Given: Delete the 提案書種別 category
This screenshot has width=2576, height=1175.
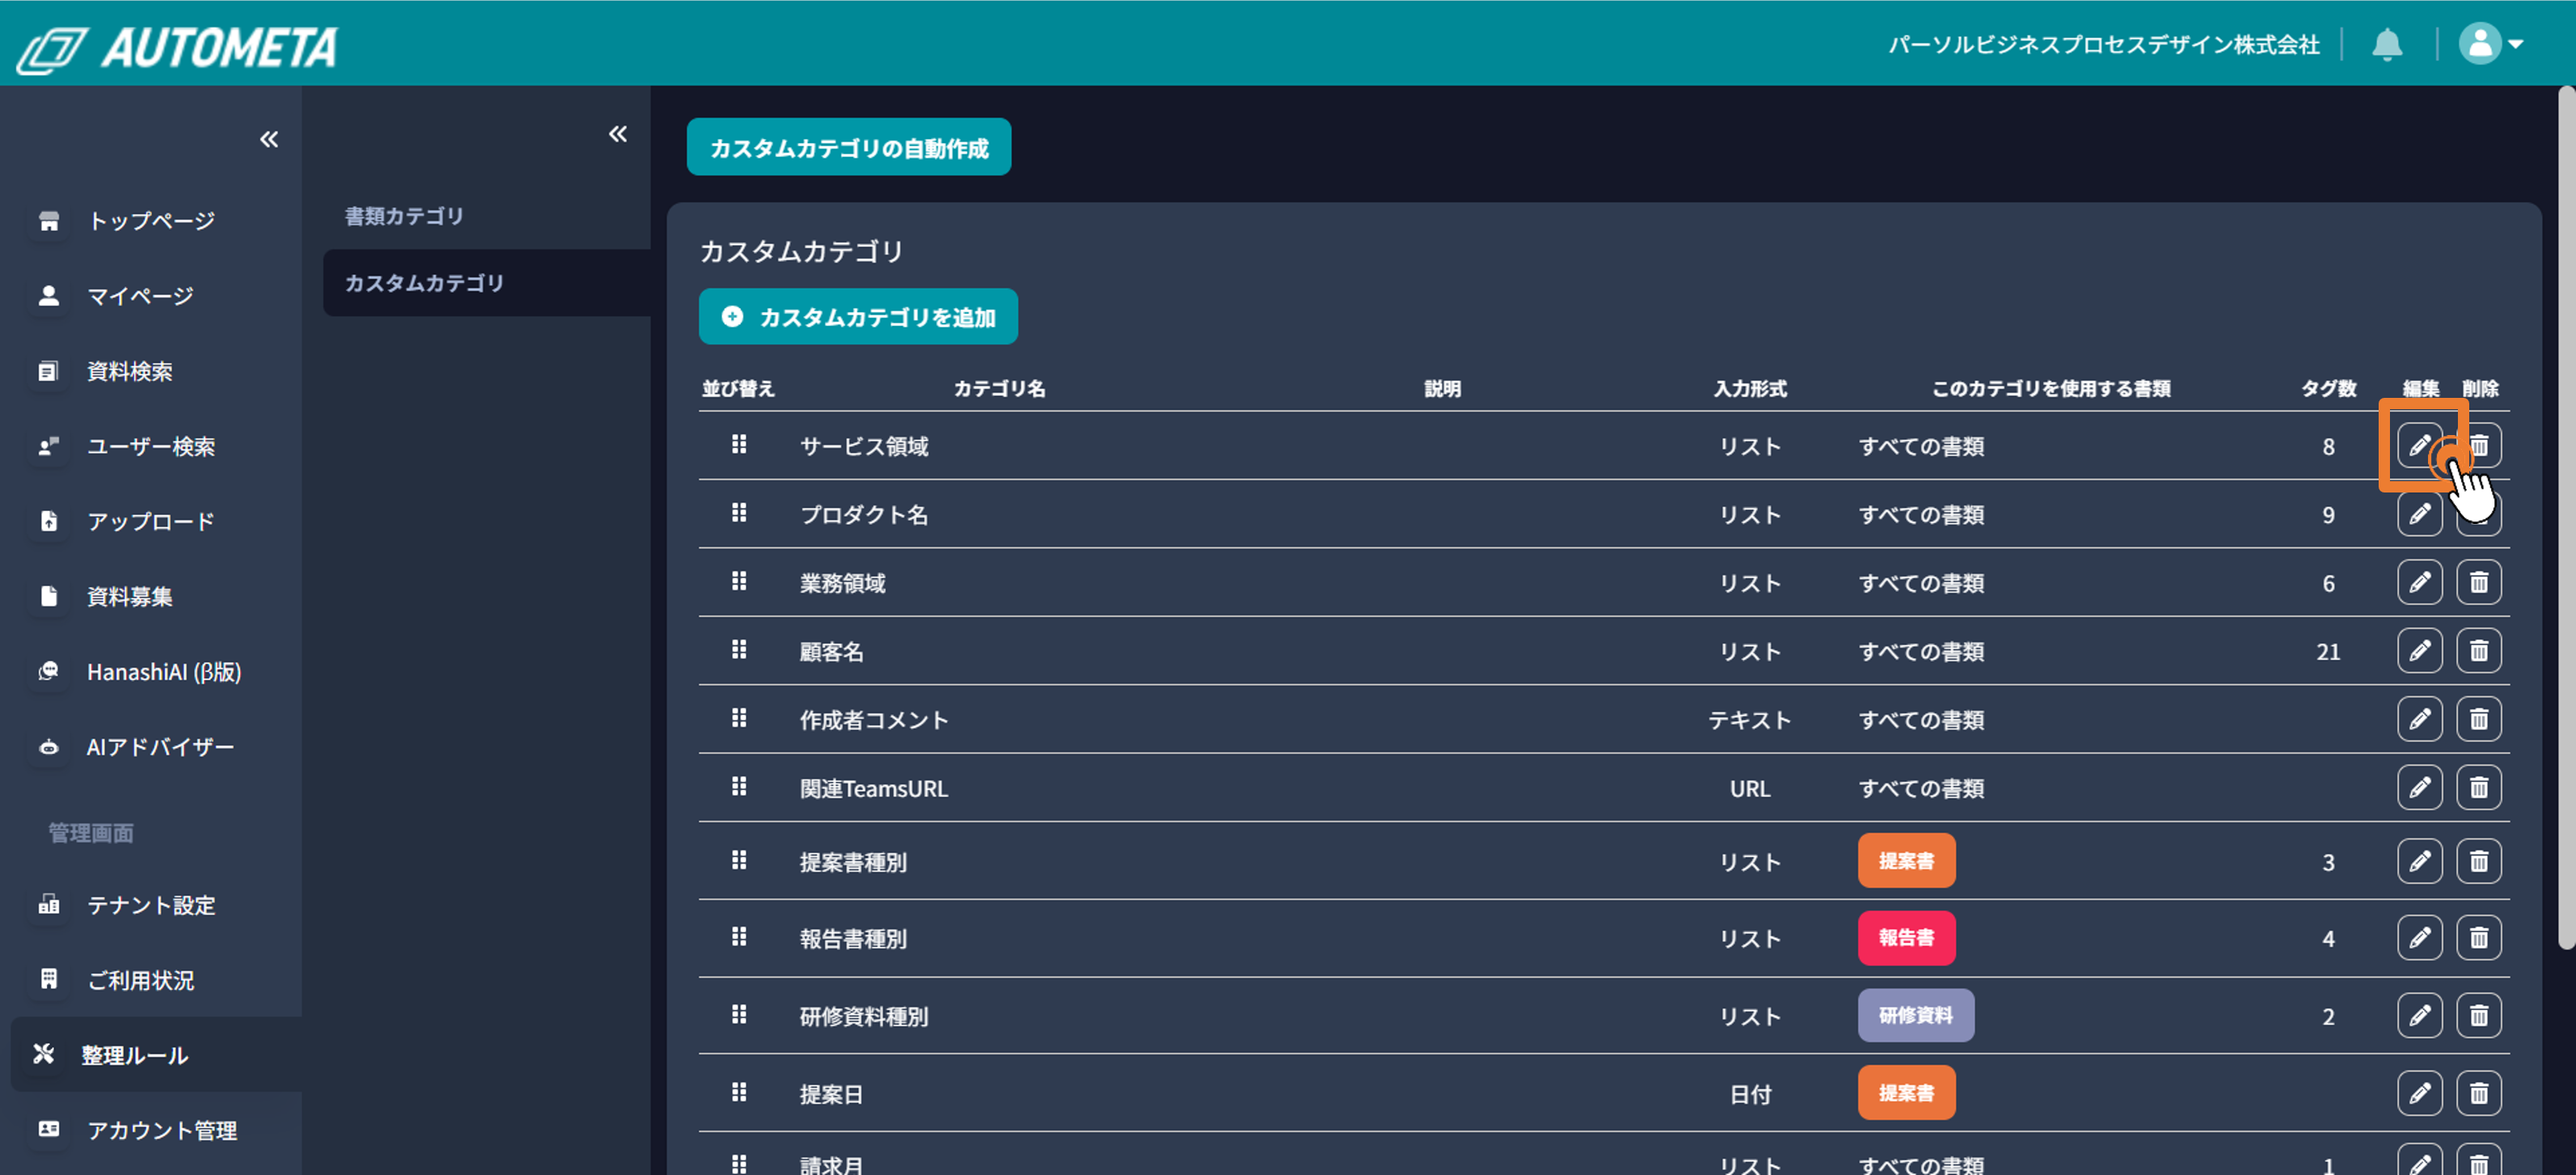Looking at the screenshot, I should (2478, 861).
